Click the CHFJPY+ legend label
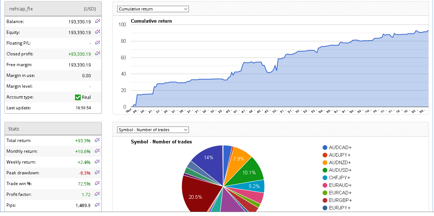434x216 pixels. pyautogui.click(x=339, y=178)
